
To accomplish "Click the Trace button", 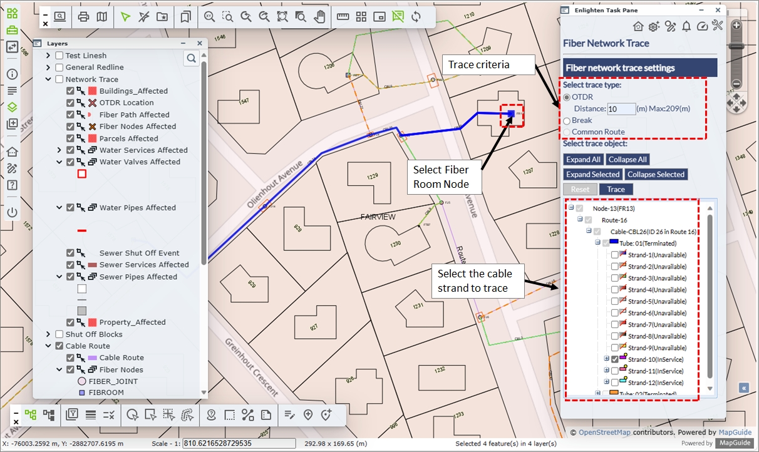I will (x=616, y=189).
